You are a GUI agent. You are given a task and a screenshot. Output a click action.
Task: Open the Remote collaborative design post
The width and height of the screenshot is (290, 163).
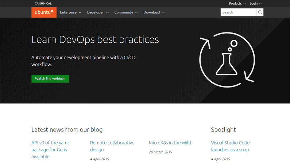112,146
